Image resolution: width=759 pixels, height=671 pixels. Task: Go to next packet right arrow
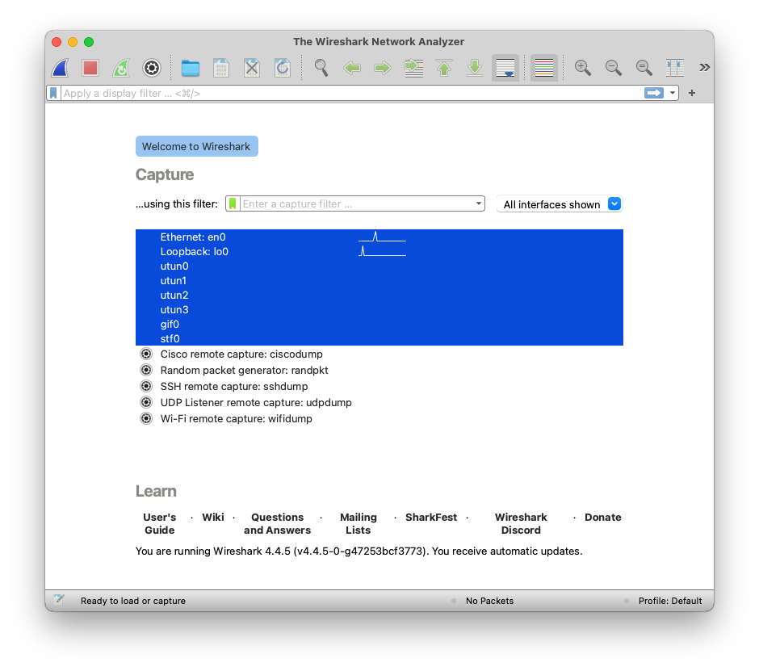point(383,68)
